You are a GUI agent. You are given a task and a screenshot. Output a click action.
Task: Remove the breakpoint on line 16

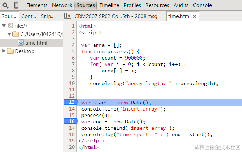(x=71, y=121)
